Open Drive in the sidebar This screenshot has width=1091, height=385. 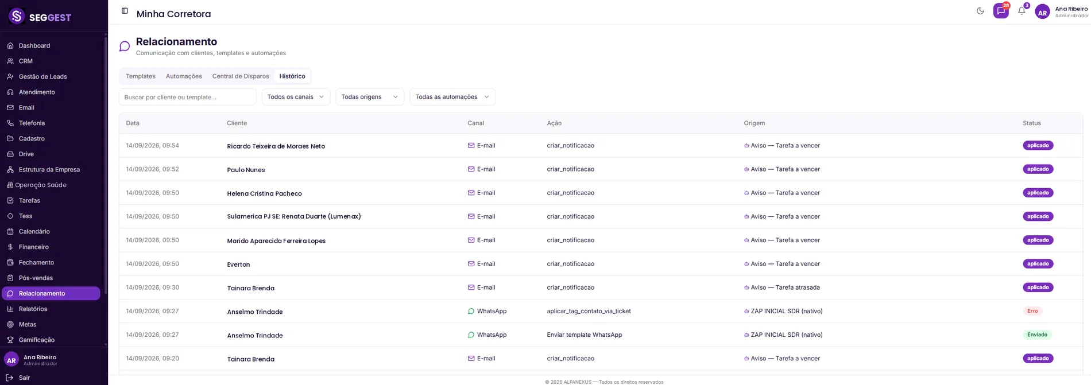[26, 154]
